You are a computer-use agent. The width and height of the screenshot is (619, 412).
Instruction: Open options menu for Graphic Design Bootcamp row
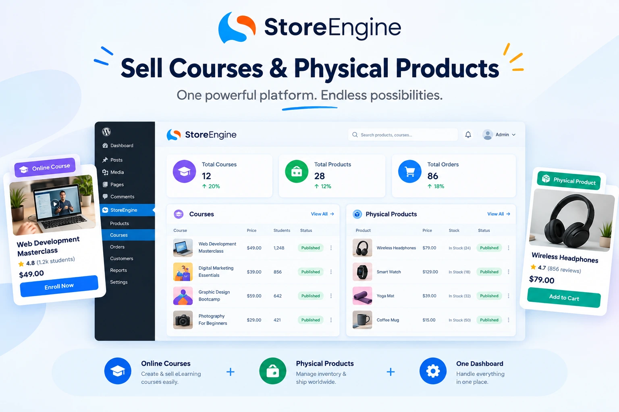pos(331,296)
